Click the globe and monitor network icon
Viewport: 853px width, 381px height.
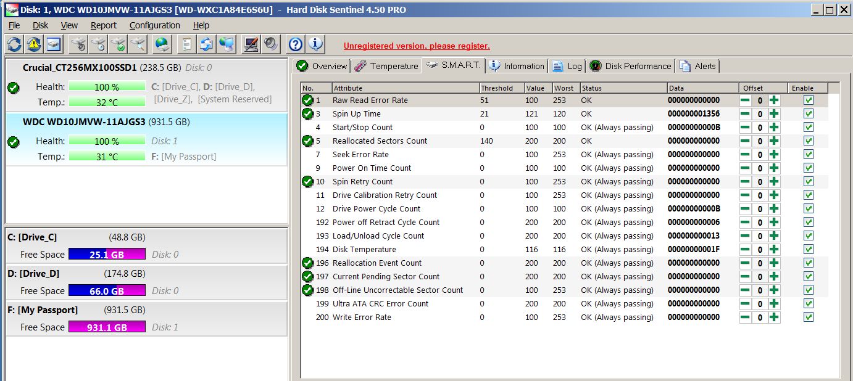click(x=227, y=44)
